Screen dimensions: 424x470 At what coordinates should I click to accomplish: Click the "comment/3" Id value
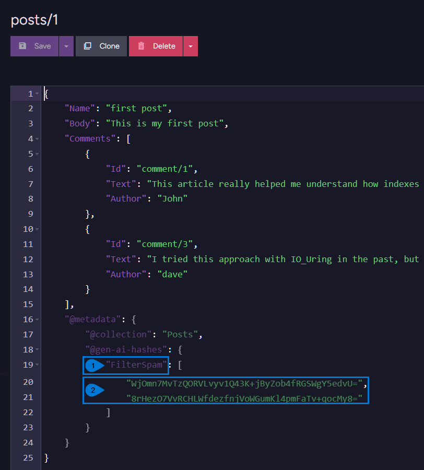164,244
